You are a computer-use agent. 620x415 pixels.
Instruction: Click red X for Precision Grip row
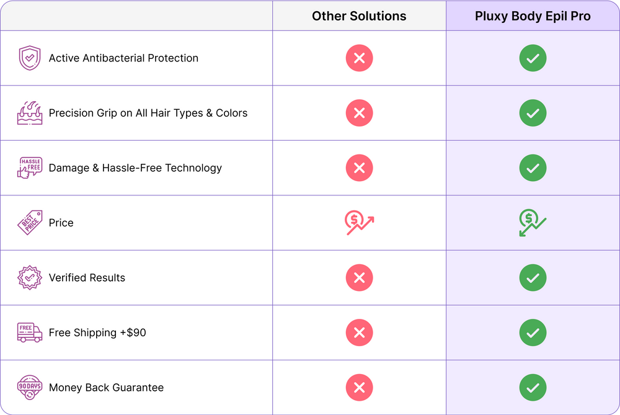coord(359,113)
